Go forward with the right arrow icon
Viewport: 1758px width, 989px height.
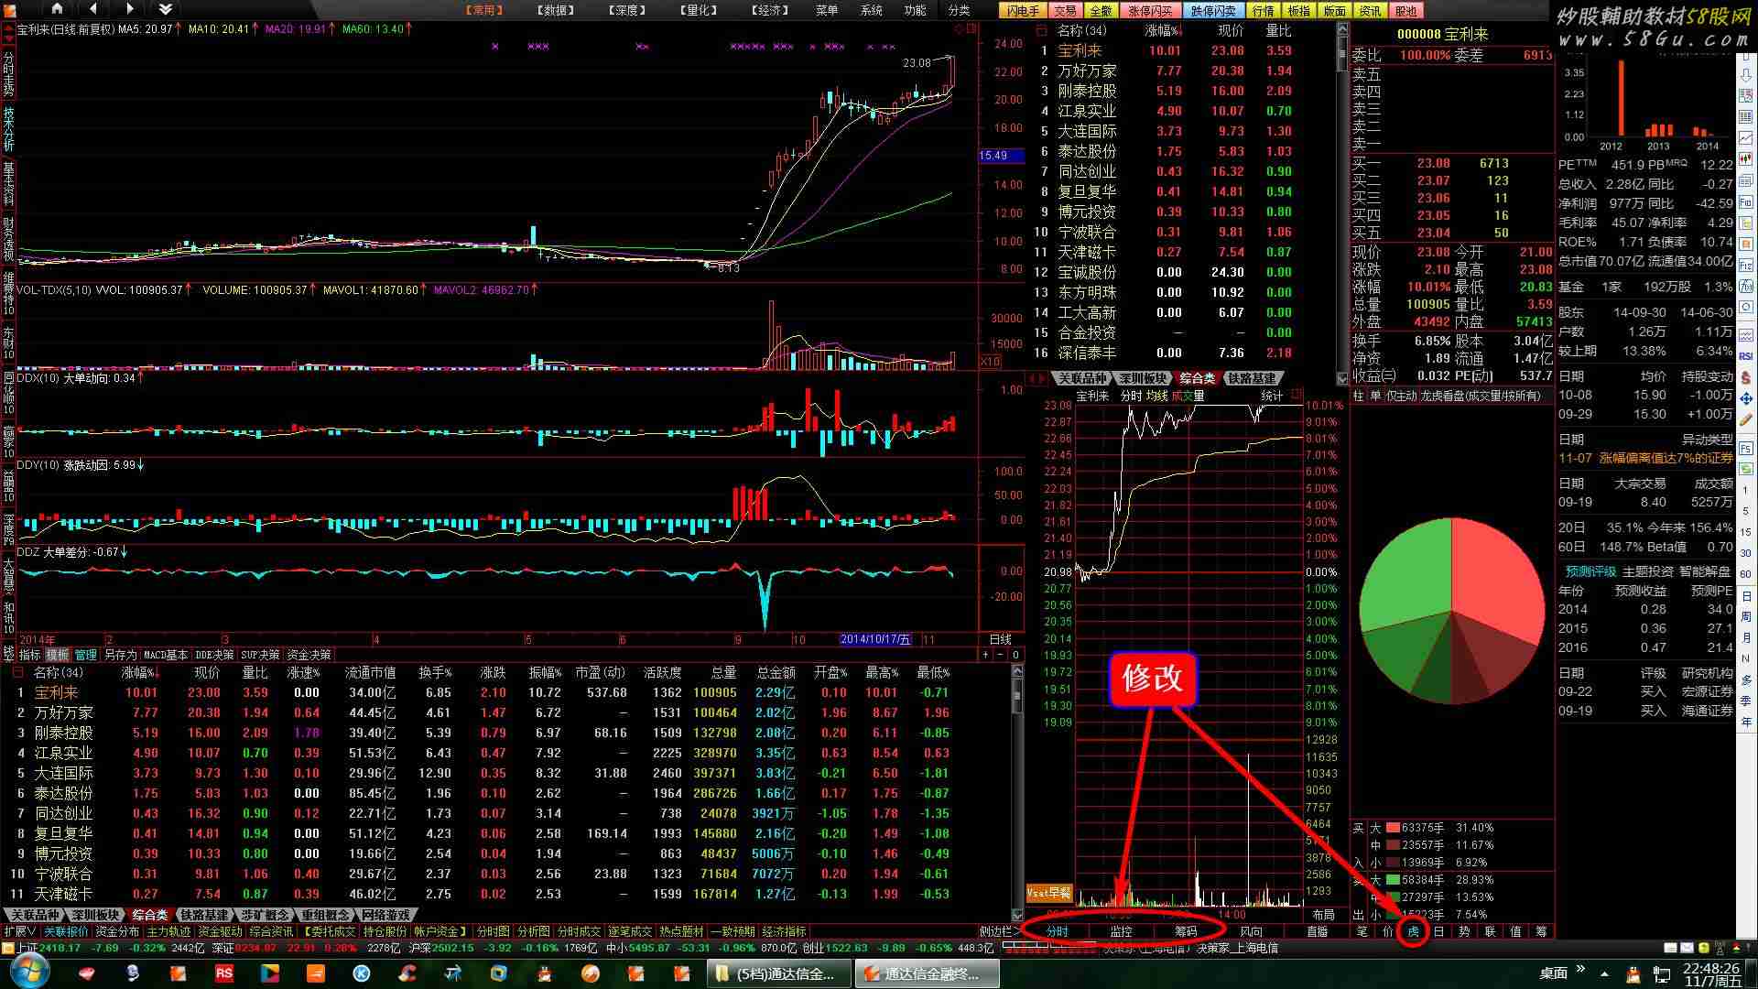129,9
